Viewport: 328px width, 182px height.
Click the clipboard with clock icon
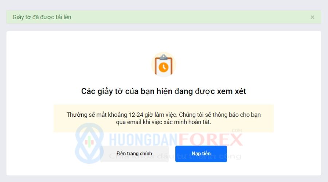pyautogui.click(x=164, y=64)
